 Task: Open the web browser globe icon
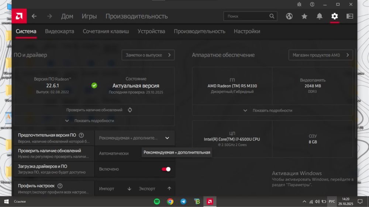coord(289,16)
